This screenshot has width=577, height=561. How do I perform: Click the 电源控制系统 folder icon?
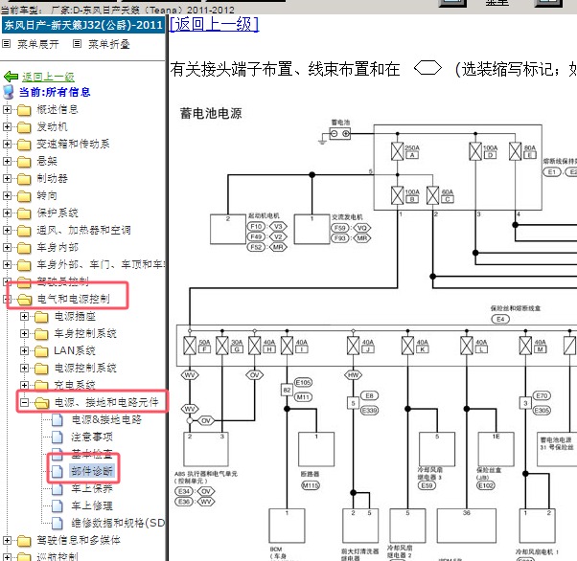[x=41, y=369]
